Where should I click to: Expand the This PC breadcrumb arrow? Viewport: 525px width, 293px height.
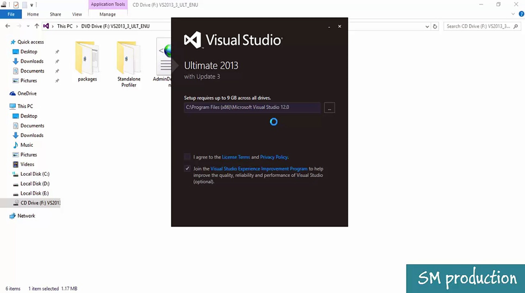pos(76,26)
